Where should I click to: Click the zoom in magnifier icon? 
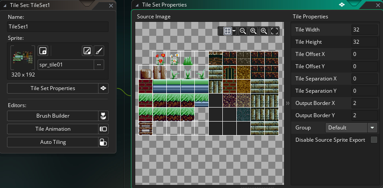(264, 31)
